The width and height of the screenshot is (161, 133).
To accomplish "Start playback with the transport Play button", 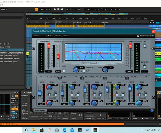I will tap(55, 9).
